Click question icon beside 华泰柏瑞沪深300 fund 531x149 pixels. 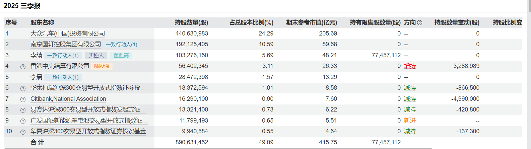tap(23, 88)
